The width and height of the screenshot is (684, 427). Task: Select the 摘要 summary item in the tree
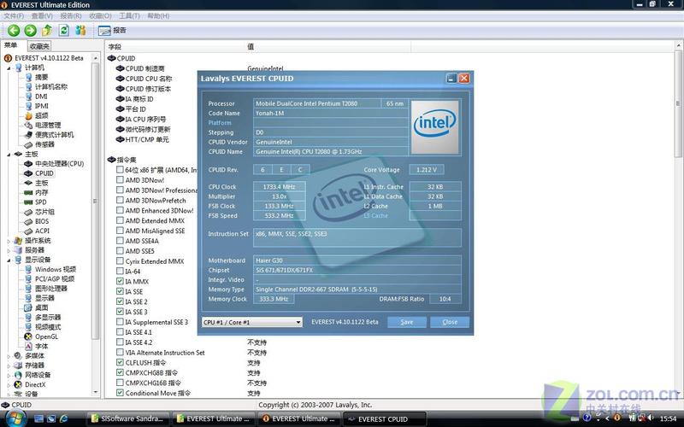[41, 77]
